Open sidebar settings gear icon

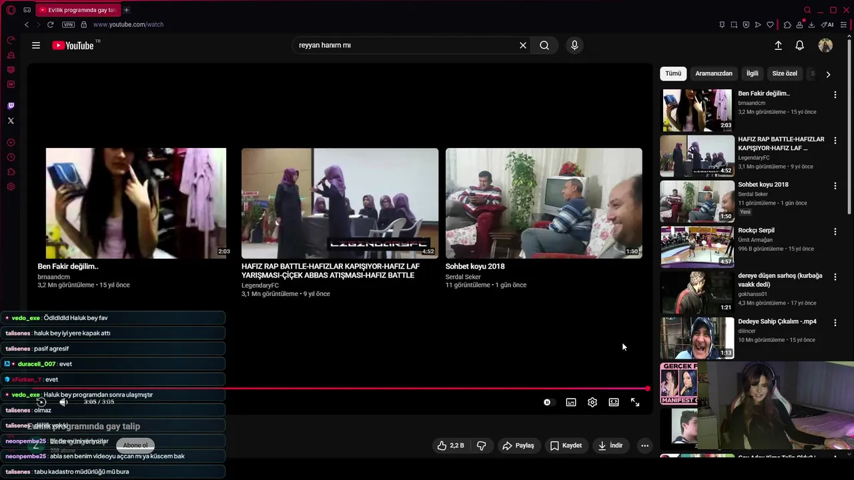(x=11, y=187)
